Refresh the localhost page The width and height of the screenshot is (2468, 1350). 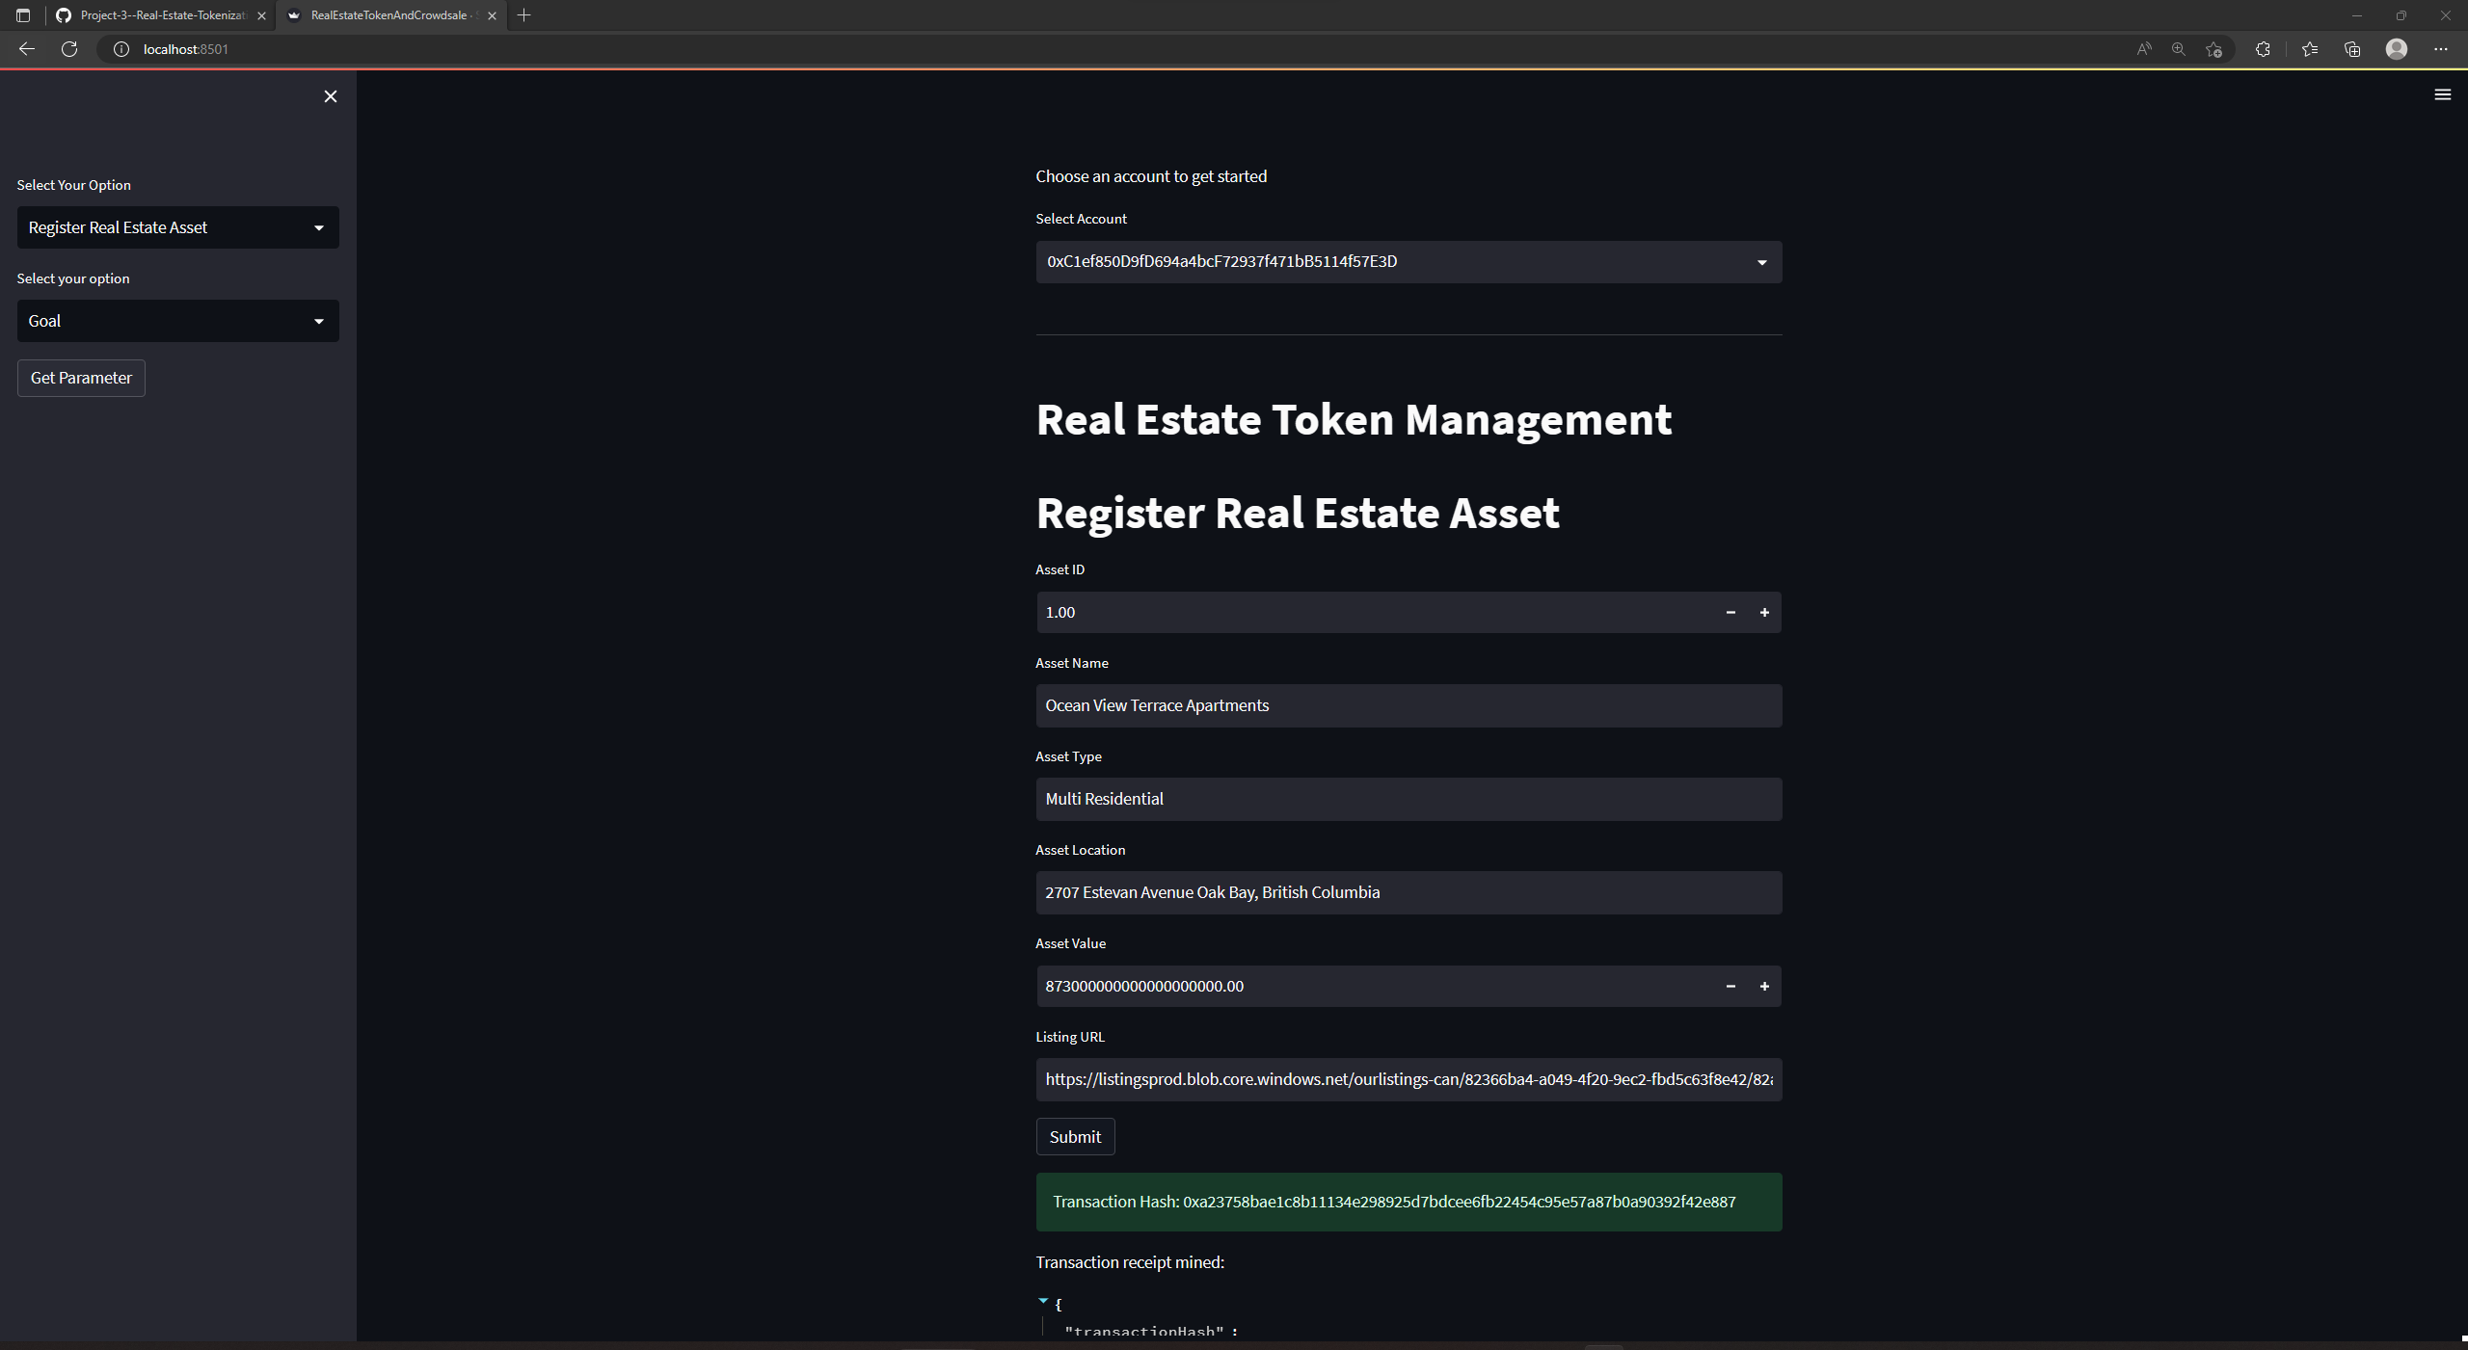[x=68, y=49]
